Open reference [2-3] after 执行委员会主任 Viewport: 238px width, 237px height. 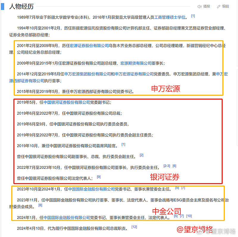pyautogui.click(x=167, y=166)
